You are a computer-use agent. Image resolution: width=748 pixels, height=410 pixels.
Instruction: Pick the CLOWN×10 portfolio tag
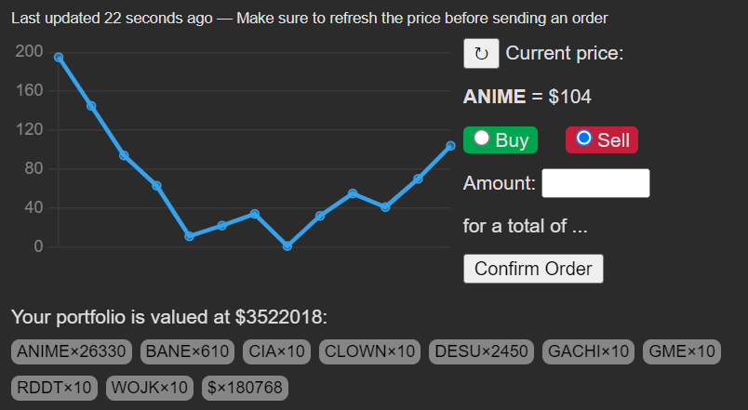(369, 351)
